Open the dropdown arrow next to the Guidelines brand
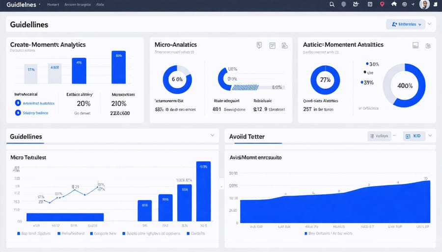Viewport: 442px width, 252px height. pos(39,4)
